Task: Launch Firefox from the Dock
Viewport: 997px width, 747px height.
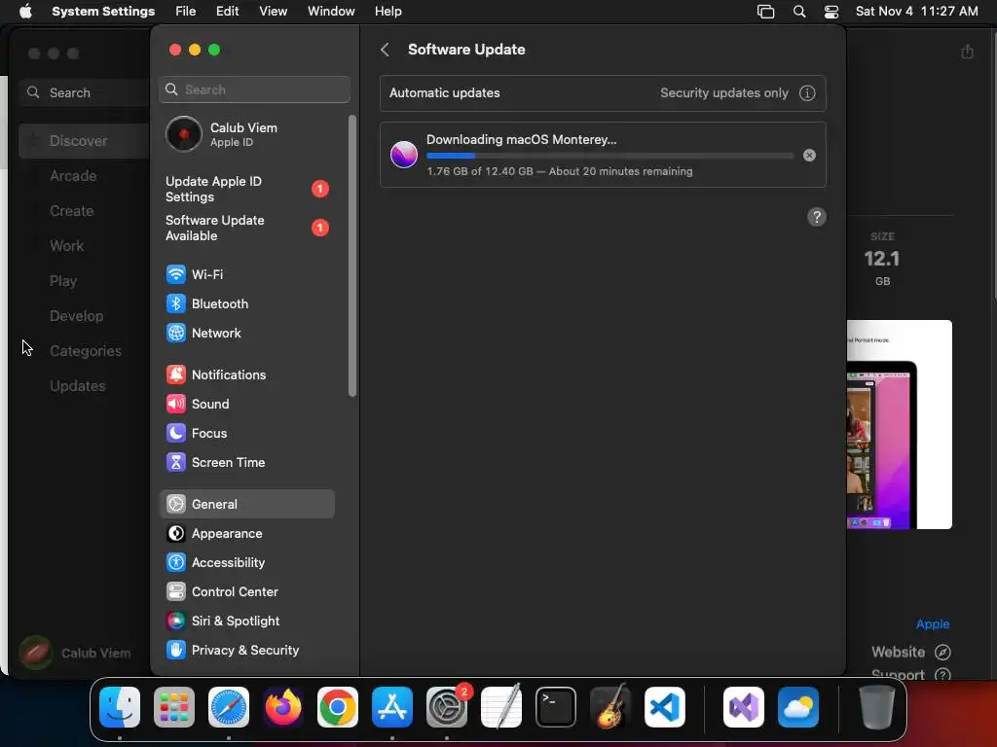Action: pyautogui.click(x=283, y=707)
